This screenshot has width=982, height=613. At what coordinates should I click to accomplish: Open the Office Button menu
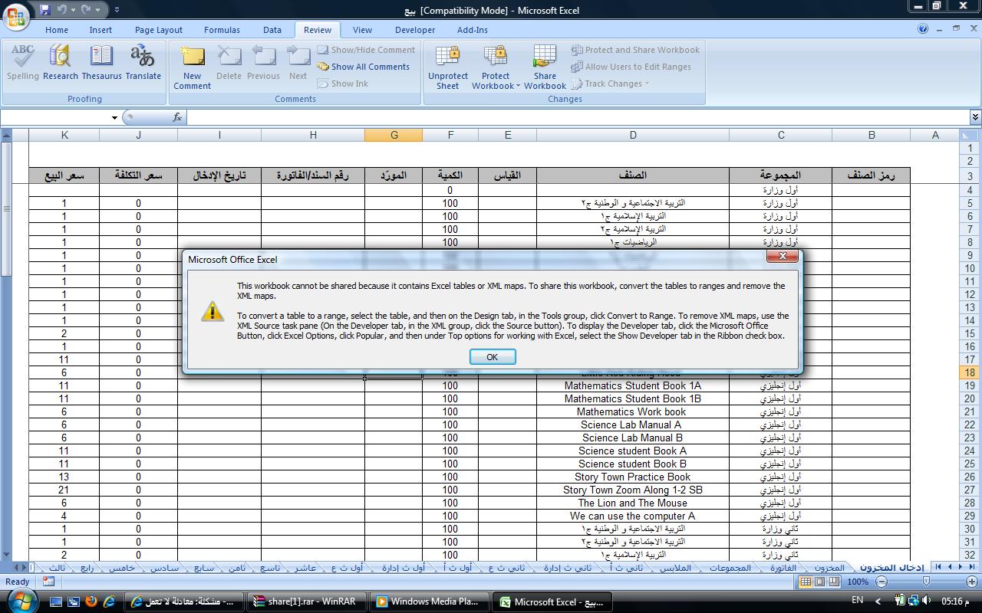click(x=15, y=15)
